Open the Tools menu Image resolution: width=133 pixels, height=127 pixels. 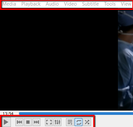click(x=110, y=4)
